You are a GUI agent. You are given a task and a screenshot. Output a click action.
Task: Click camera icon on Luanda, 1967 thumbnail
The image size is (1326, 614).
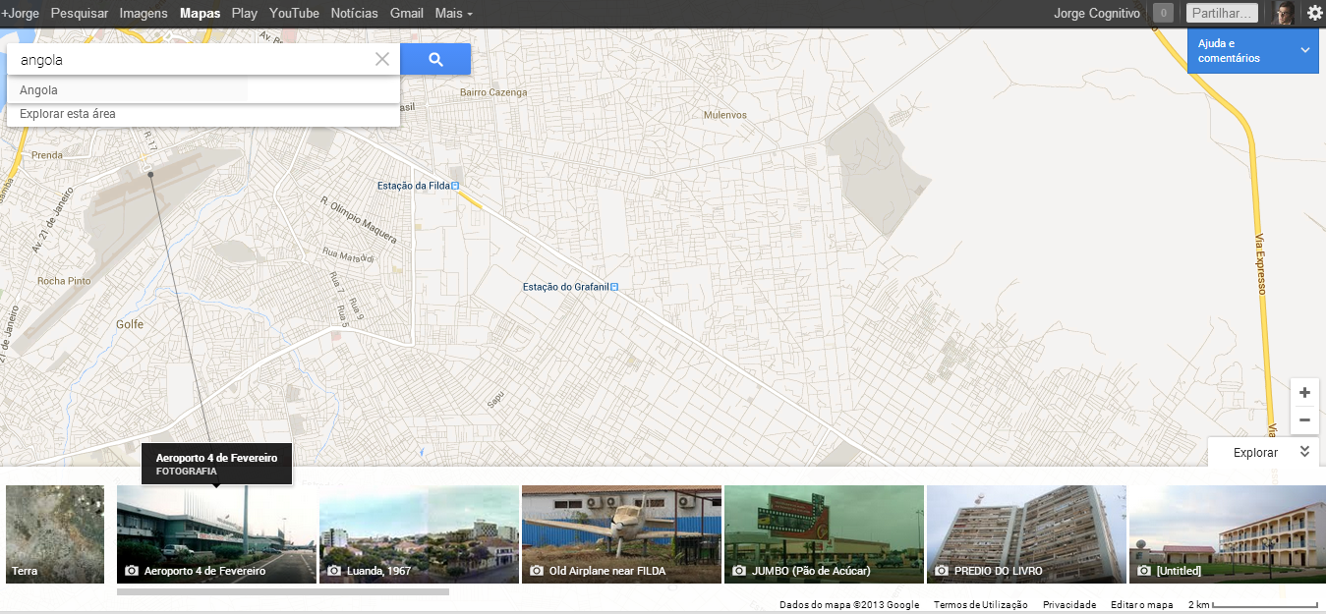334,571
